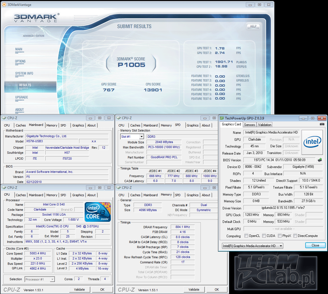
Task: Click the Core Speed value 5083.4 MHz
Action: [x=38, y=254]
